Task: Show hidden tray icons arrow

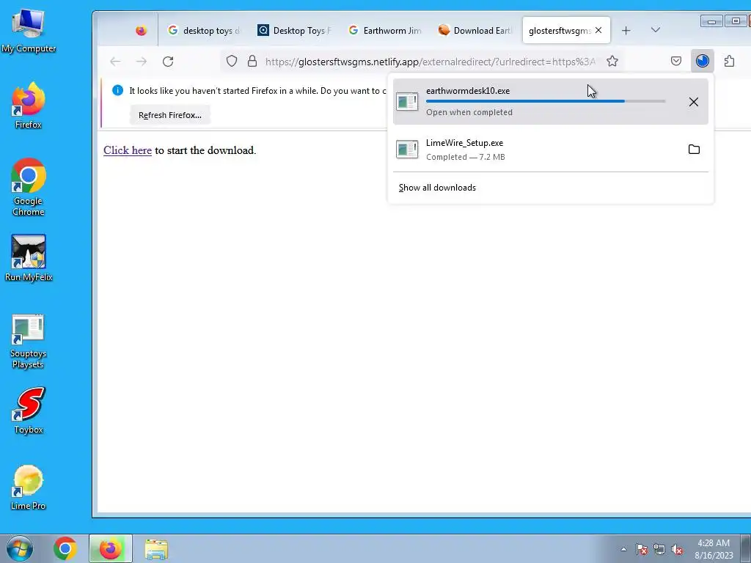Action: pos(623,549)
